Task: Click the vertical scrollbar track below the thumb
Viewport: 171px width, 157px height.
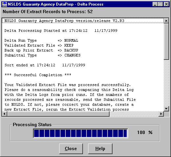Action: (166, 83)
